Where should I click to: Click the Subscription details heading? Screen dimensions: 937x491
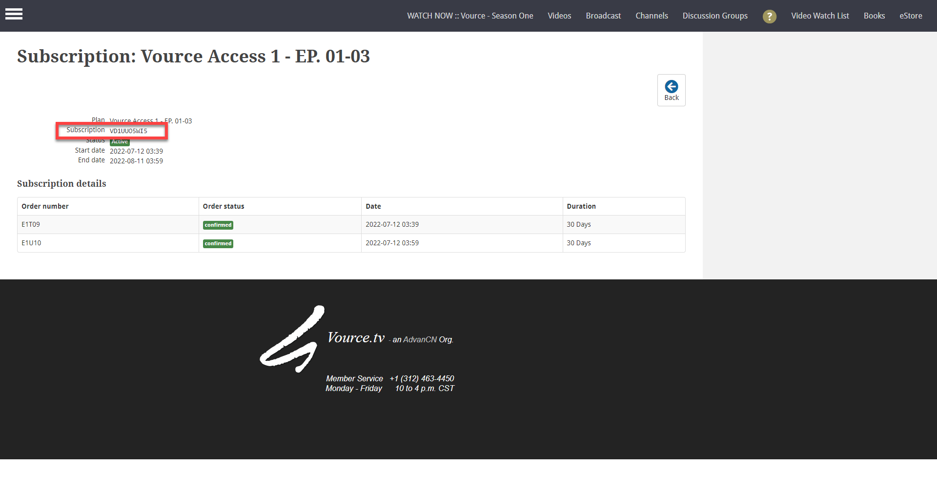[61, 183]
